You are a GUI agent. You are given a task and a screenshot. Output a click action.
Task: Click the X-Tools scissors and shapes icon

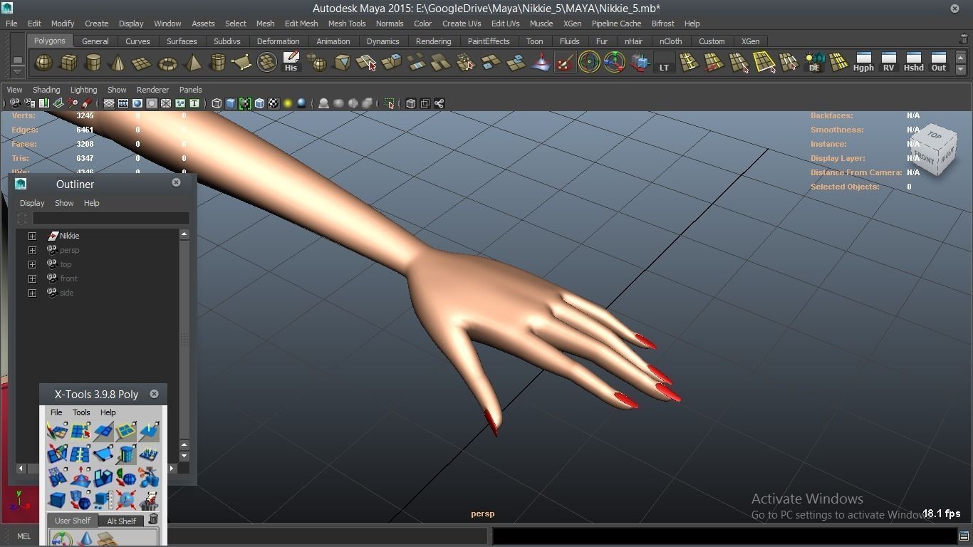click(149, 477)
